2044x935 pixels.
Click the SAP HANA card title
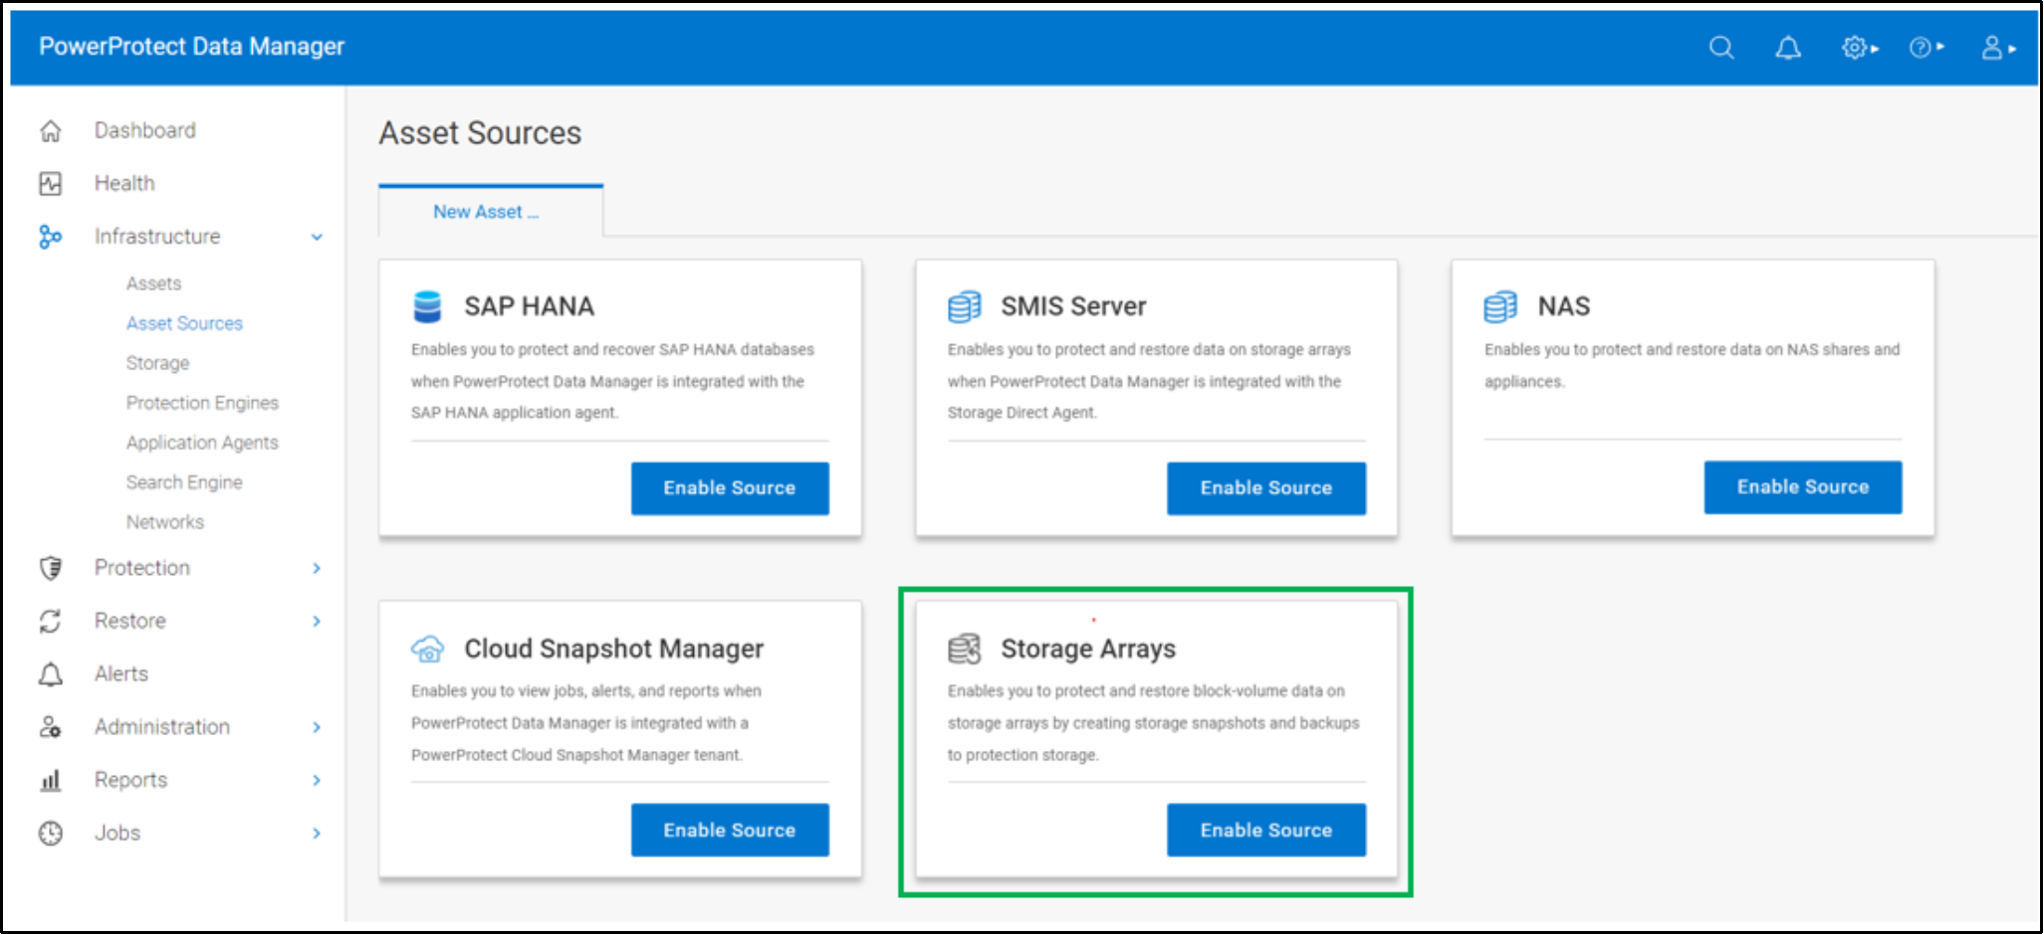[x=529, y=306]
